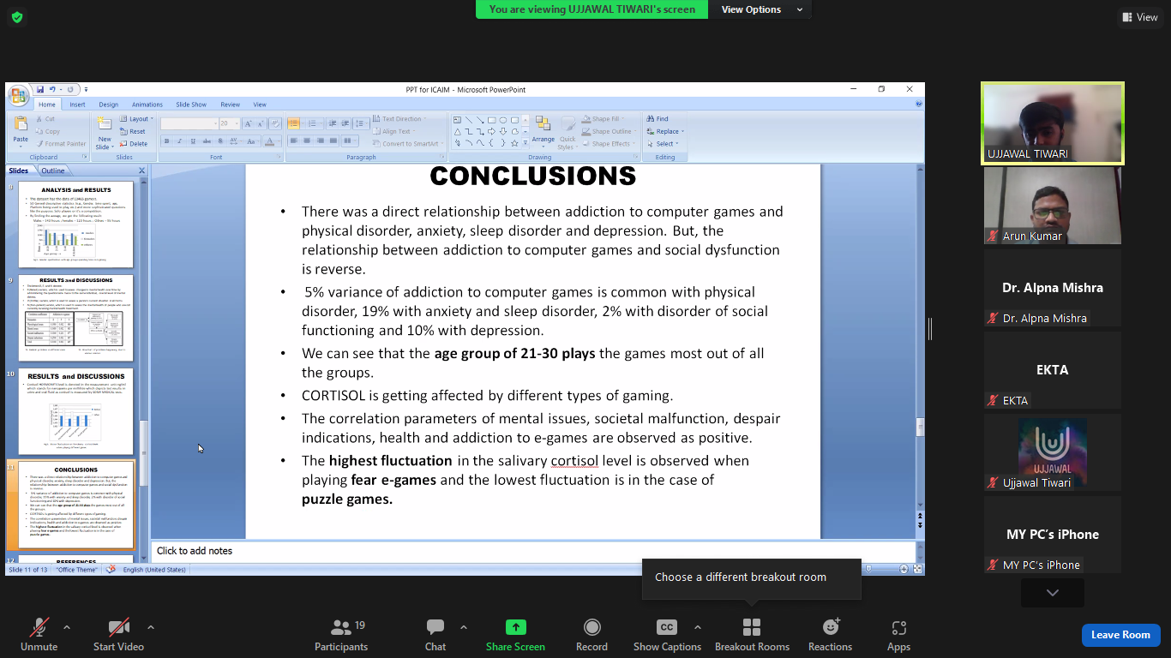Click the Share Screen icon

(515, 627)
